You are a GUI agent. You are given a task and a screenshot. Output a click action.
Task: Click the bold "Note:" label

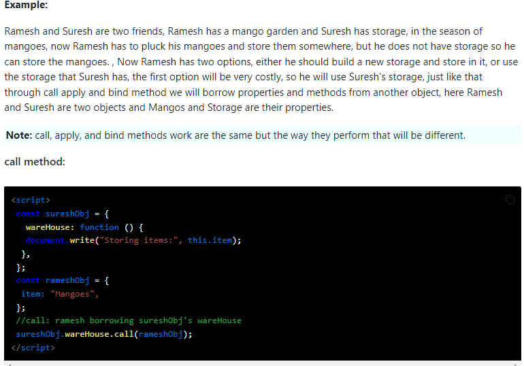pos(19,135)
